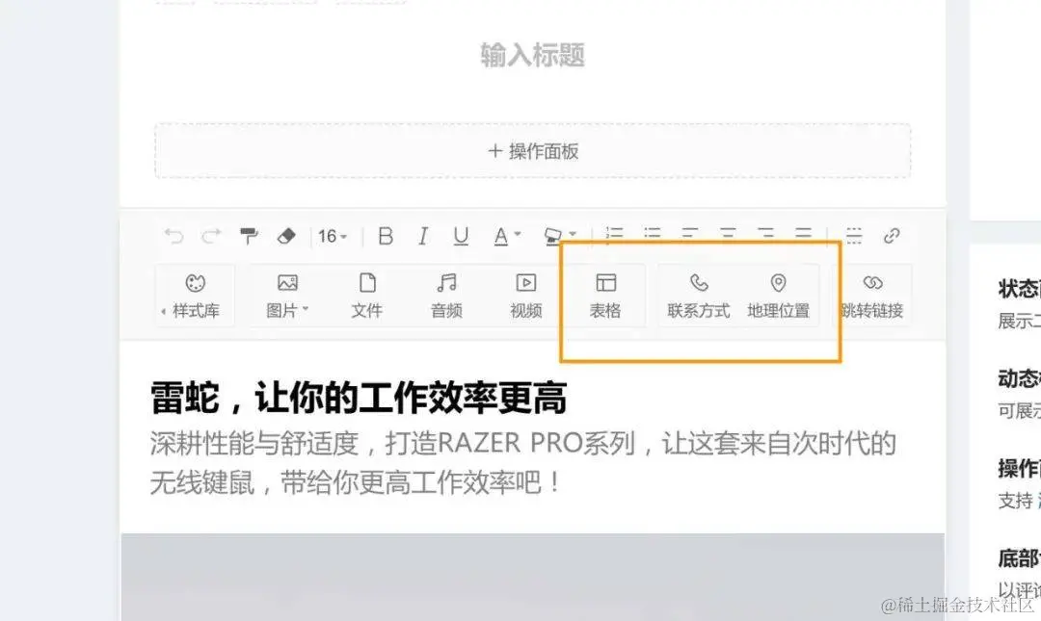Image resolution: width=1041 pixels, height=621 pixels.
Task: Align text to the left
Action: 690,235
